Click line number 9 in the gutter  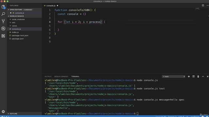coord(50,42)
